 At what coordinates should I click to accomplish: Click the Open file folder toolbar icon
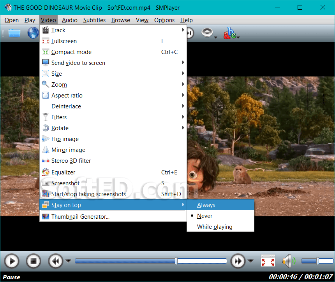coord(14,33)
